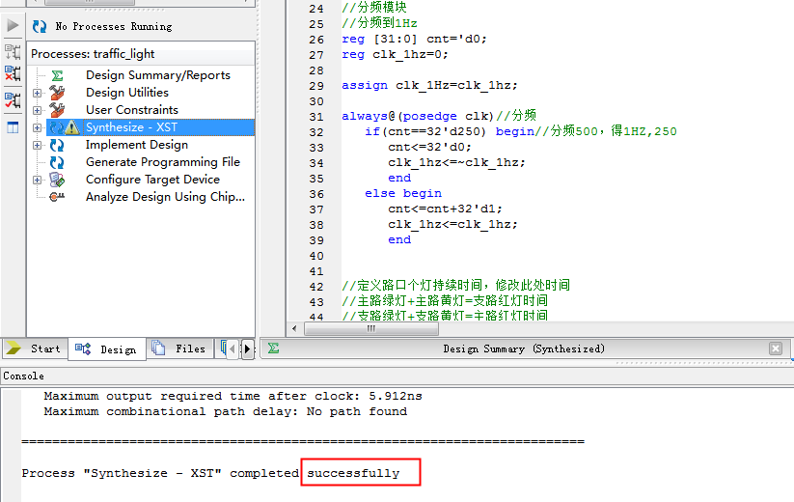794x502 pixels.
Task: Click the Design Summary sigma icon in process tree
Action: point(57,75)
